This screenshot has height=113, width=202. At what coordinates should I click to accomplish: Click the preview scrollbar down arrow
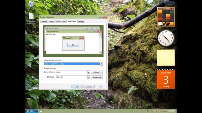(x=100, y=52)
